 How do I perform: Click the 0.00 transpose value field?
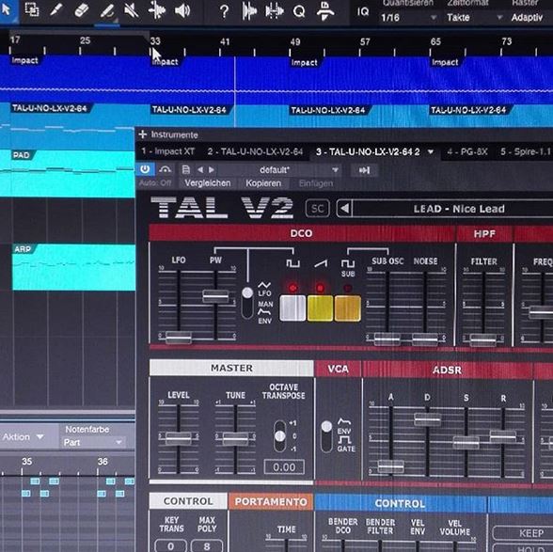[284, 467]
